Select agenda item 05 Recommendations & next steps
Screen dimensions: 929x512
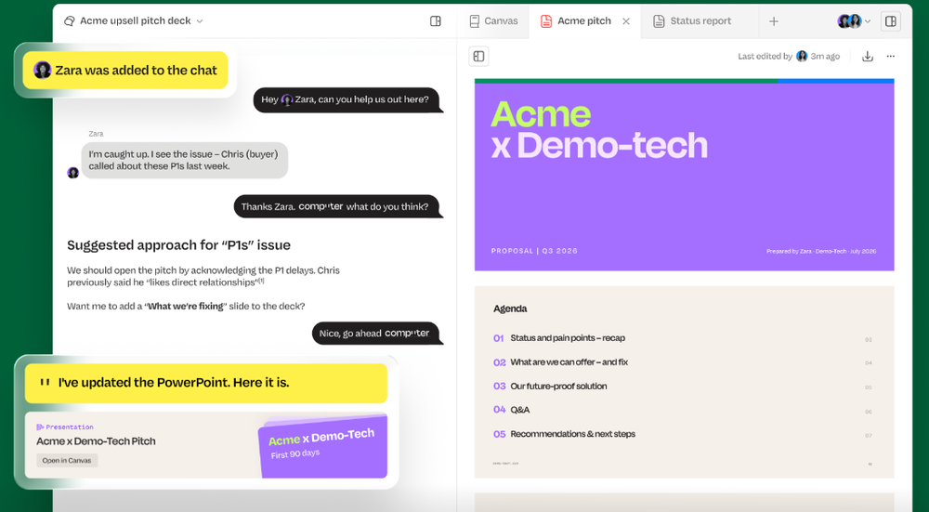pos(564,434)
